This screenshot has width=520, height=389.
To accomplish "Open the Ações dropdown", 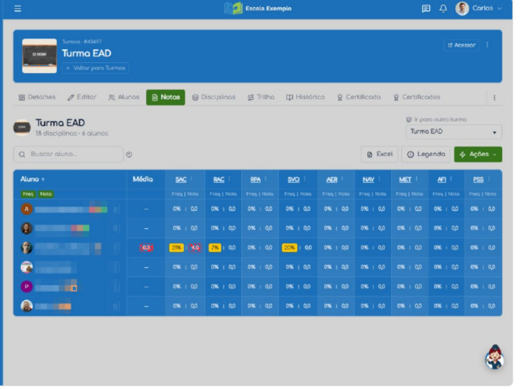I will click(478, 154).
